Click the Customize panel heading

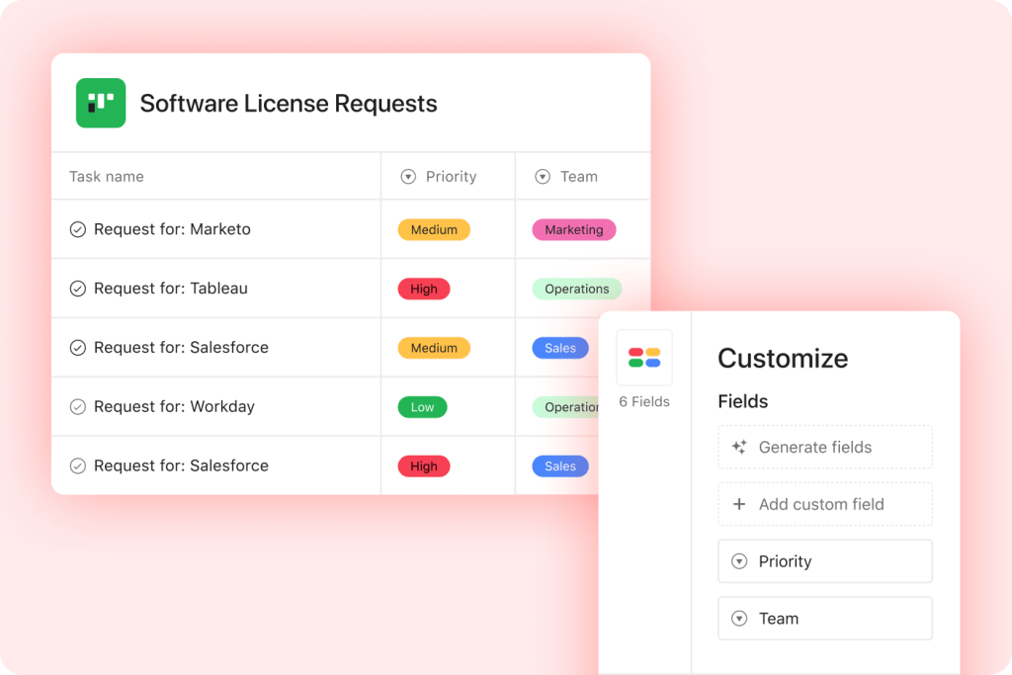click(x=783, y=358)
